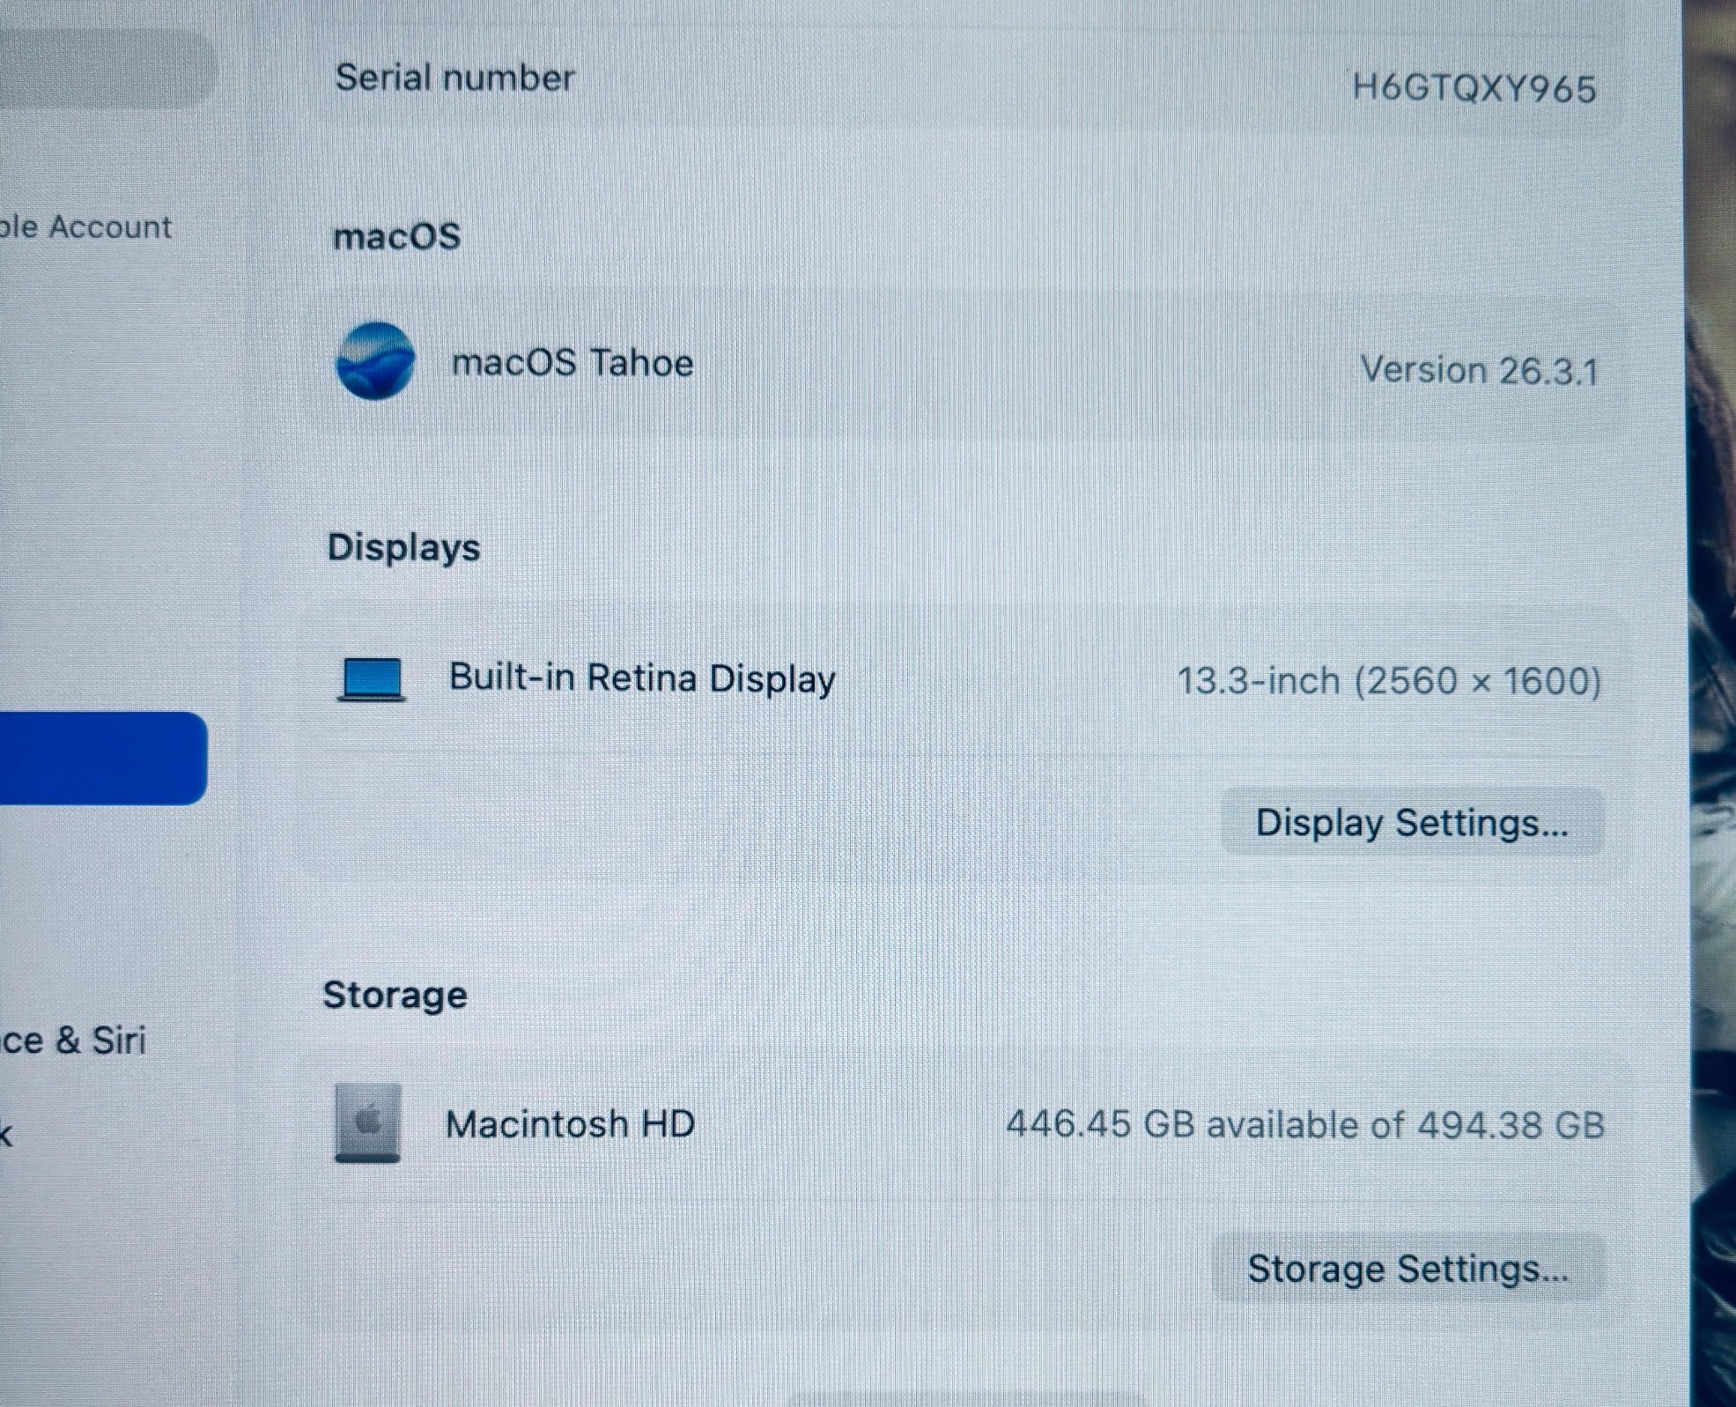Image resolution: width=1736 pixels, height=1407 pixels.
Task: Click '446.45 GB available of 494.38 GB'
Action: pyautogui.click(x=1305, y=1125)
